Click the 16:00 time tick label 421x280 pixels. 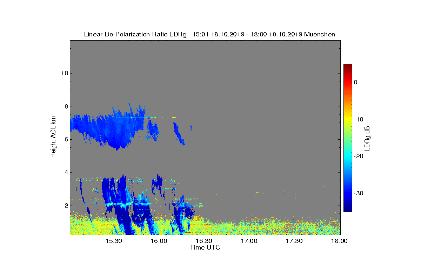[x=159, y=241]
